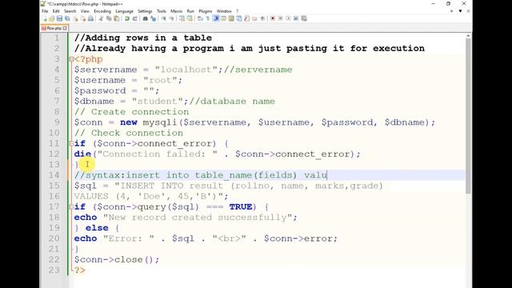Image resolution: width=512 pixels, height=288 pixels.
Task: Click the Open file toolbar icon
Action: 51,18
